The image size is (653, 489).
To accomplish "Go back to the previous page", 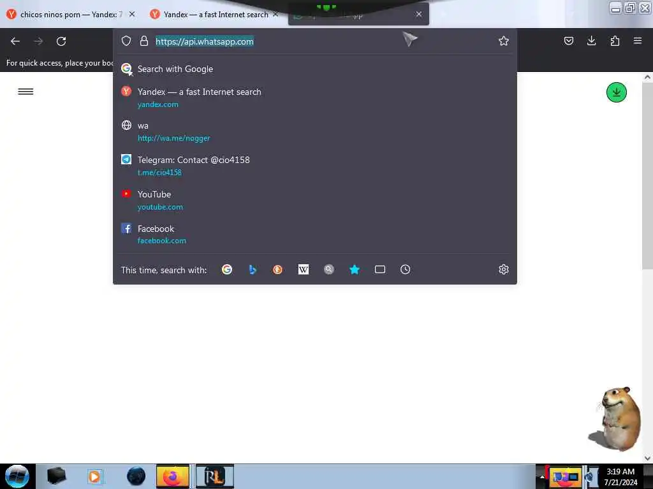I will pyautogui.click(x=15, y=41).
